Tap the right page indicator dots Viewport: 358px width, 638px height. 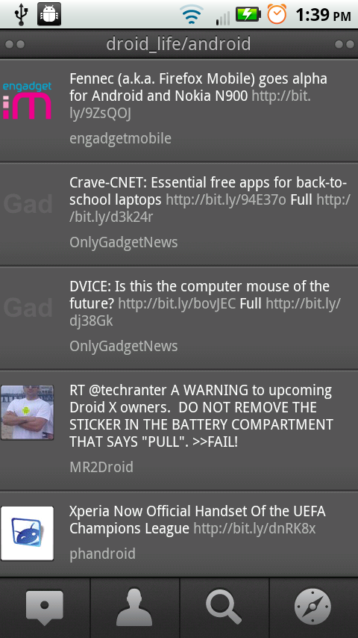[344, 44]
